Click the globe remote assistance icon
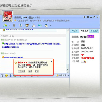The image size is (102, 102). click(x=40, y=25)
